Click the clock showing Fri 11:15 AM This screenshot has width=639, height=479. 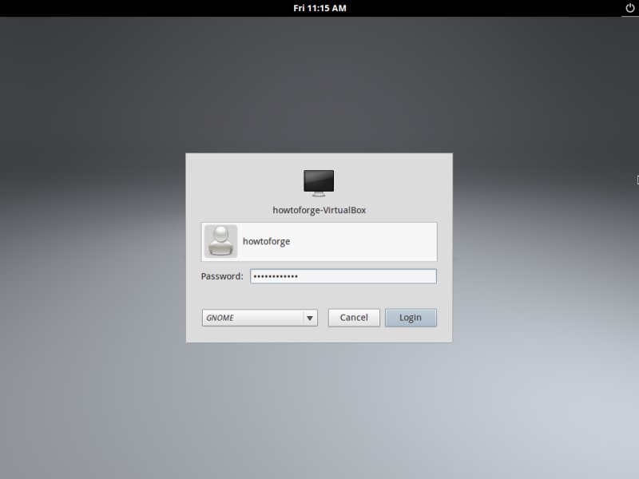319,8
